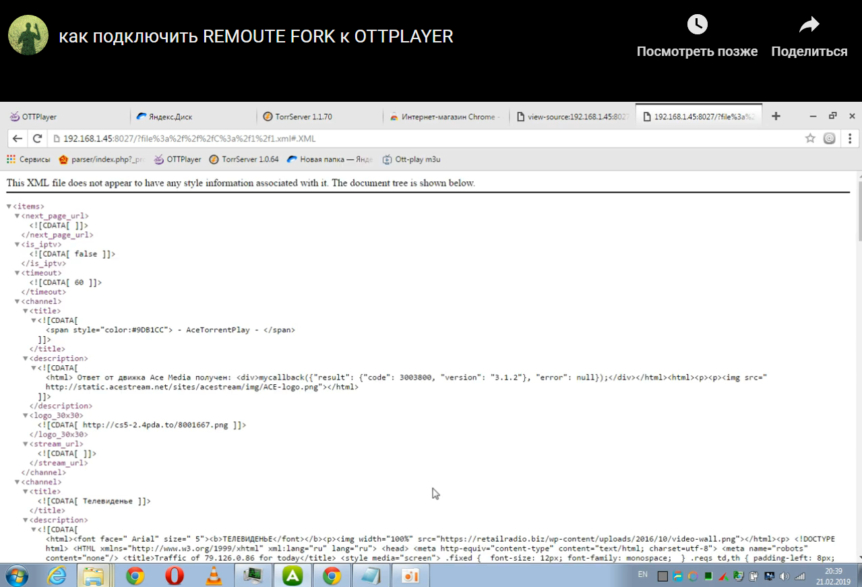Switch to the TorrServer 1.1.70 tab
Viewport: 862px width, 587px height.
(303, 117)
